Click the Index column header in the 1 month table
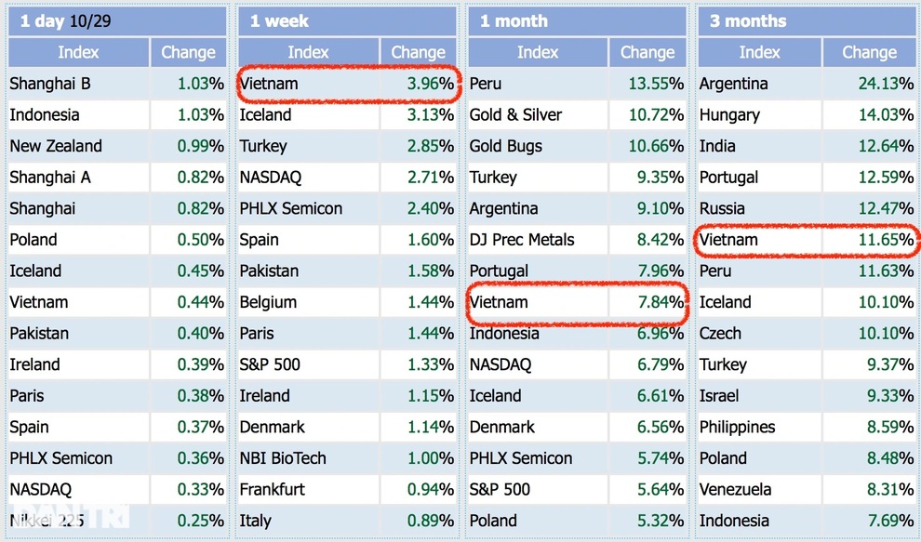The width and height of the screenshot is (921, 542). click(538, 52)
